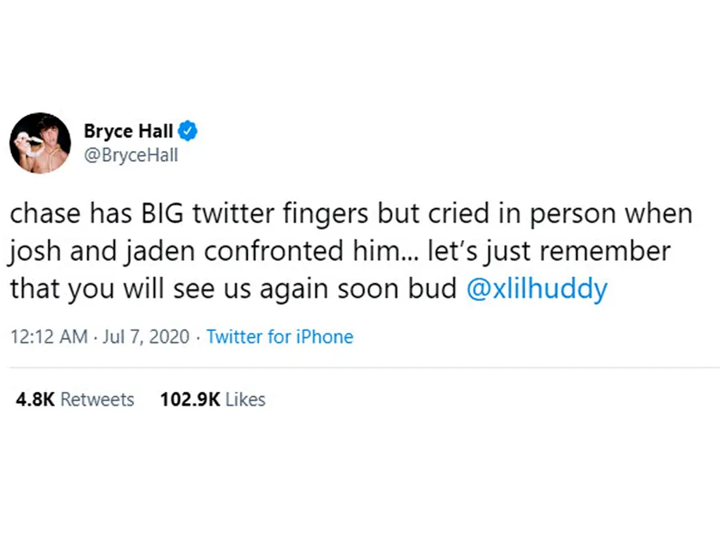Select the tweet text body
Image resolution: width=720 pixels, height=540 pixels.
tap(350, 250)
